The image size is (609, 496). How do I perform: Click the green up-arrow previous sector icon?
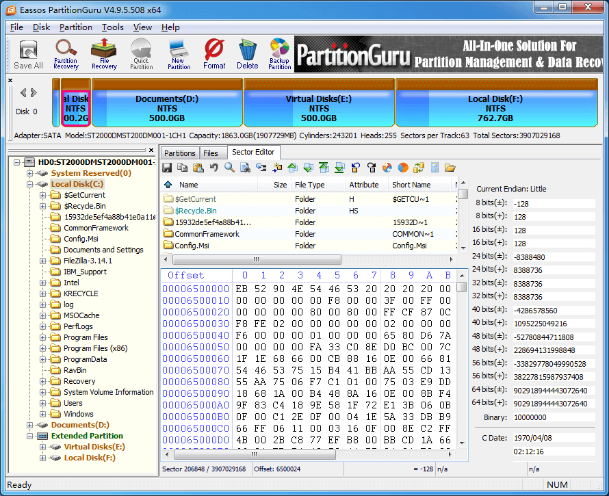[292, 168]
